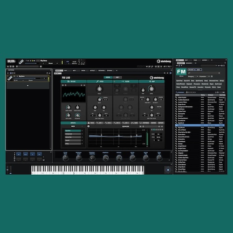
Task: Toggle Stereo Pan effect on/off in rack
Action: coord(82,137)
